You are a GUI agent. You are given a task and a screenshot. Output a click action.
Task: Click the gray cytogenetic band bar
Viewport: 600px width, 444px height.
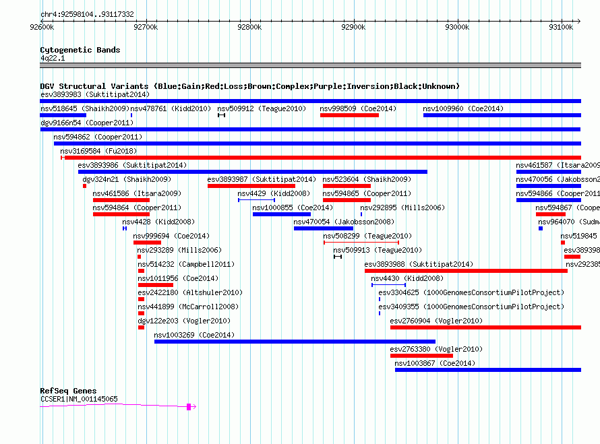310,65
